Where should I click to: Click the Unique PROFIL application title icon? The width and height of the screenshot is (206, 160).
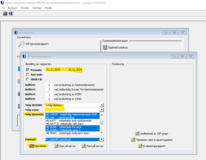tap(2, 3)
